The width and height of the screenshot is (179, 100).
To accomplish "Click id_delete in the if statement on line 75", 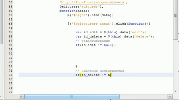I will coord(91,75).
